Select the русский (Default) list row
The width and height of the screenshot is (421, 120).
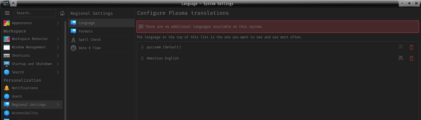click(278, 47)
